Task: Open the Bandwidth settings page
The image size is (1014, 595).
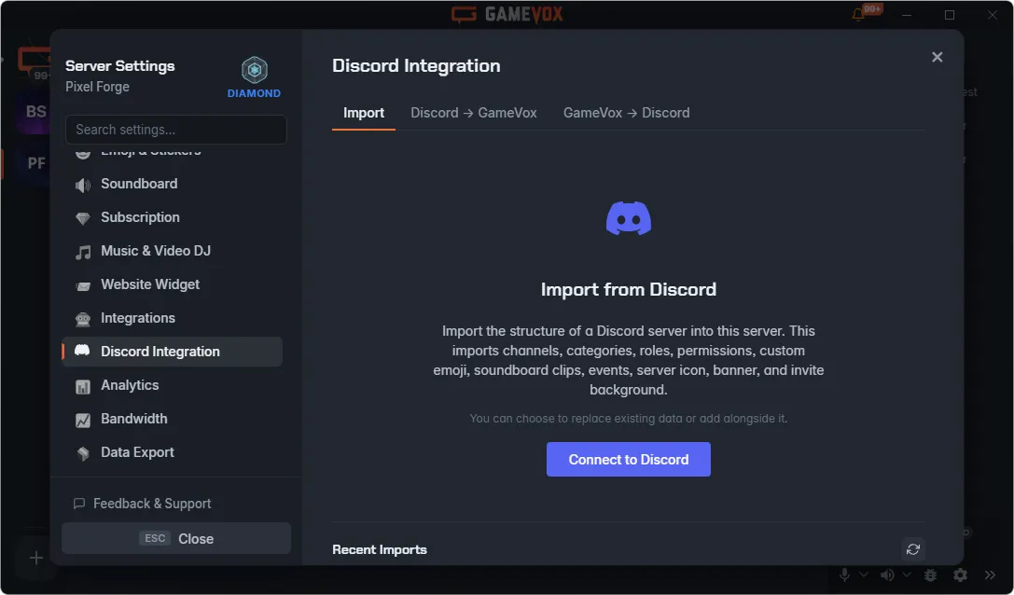Action: [172, 419]
